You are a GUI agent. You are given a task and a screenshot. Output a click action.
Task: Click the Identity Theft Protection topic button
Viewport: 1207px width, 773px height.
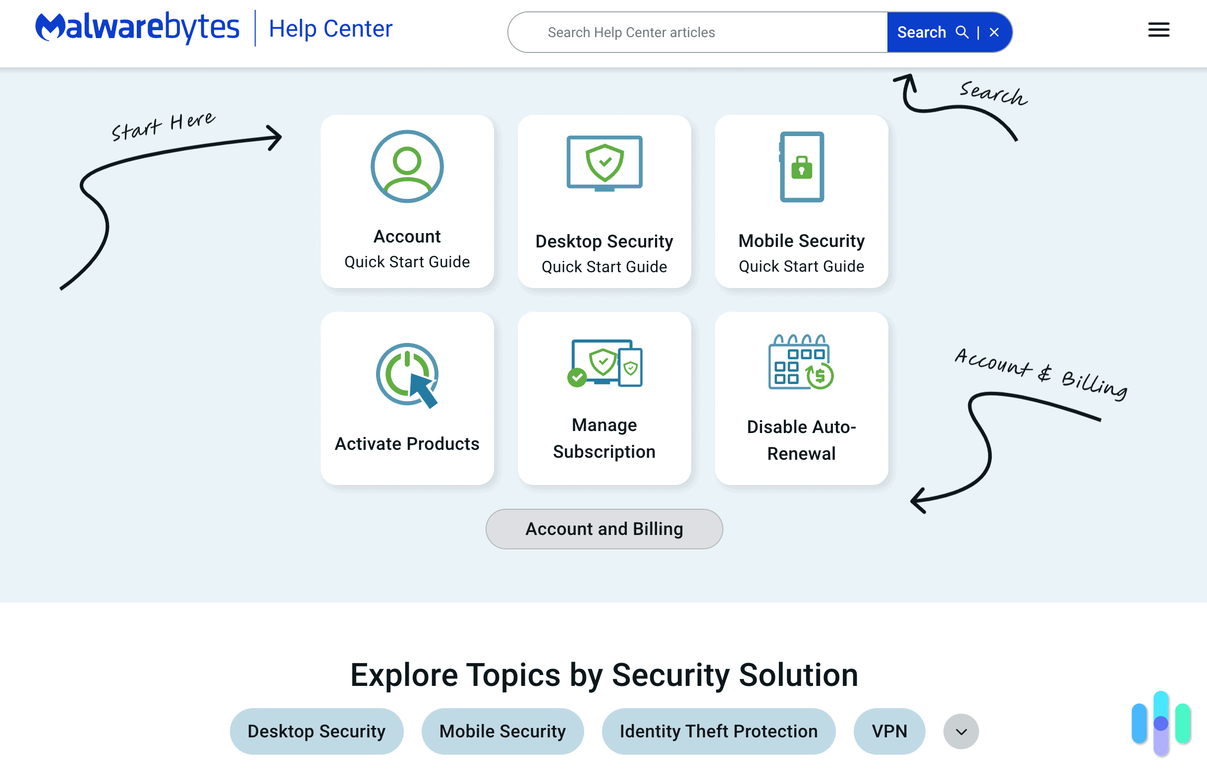point(719,731)
